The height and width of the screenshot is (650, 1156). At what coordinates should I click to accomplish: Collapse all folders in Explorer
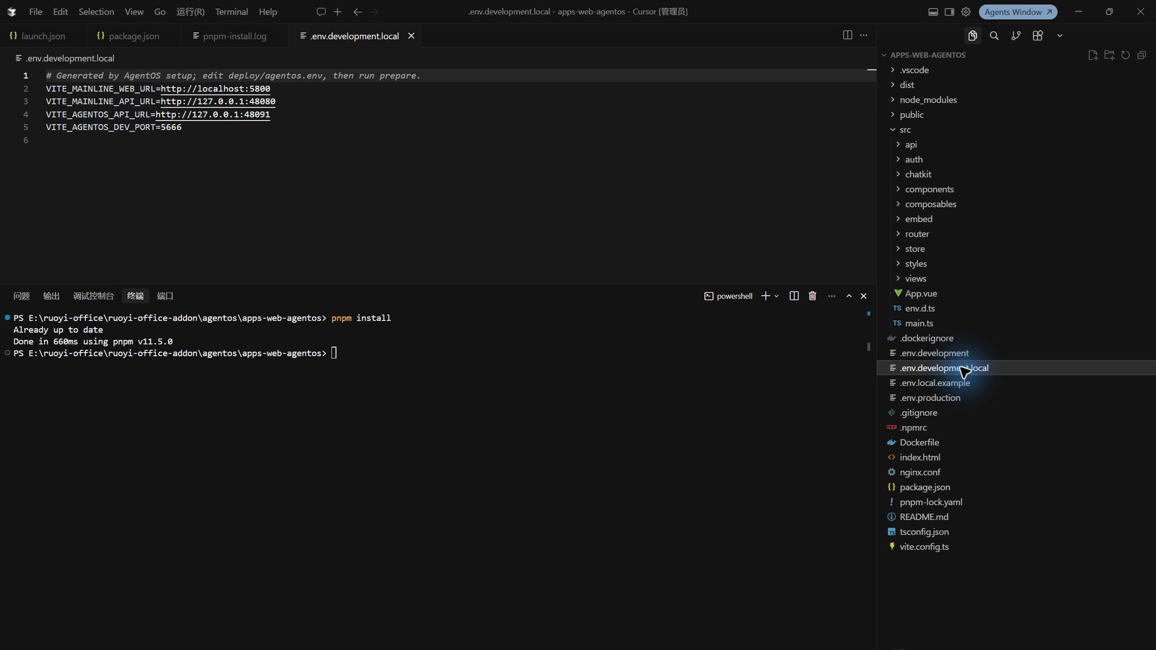pyautogui.click(x=1142, y=55)
